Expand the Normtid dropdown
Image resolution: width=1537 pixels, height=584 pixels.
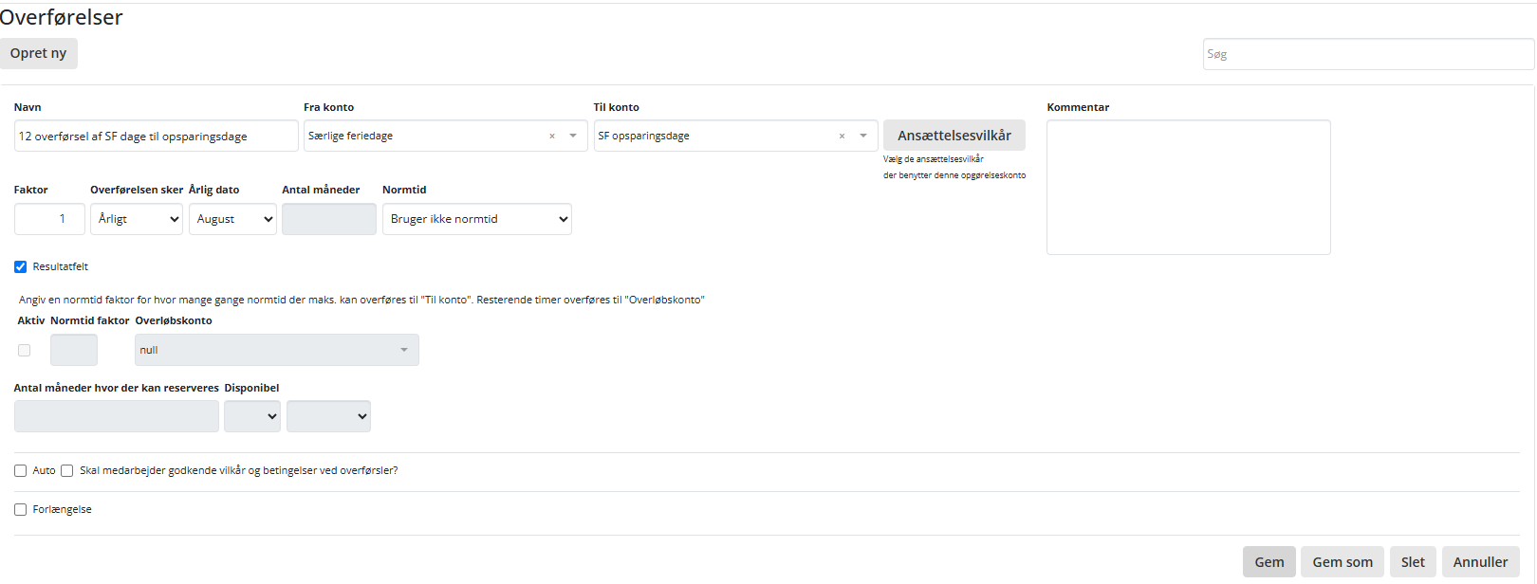476,219
